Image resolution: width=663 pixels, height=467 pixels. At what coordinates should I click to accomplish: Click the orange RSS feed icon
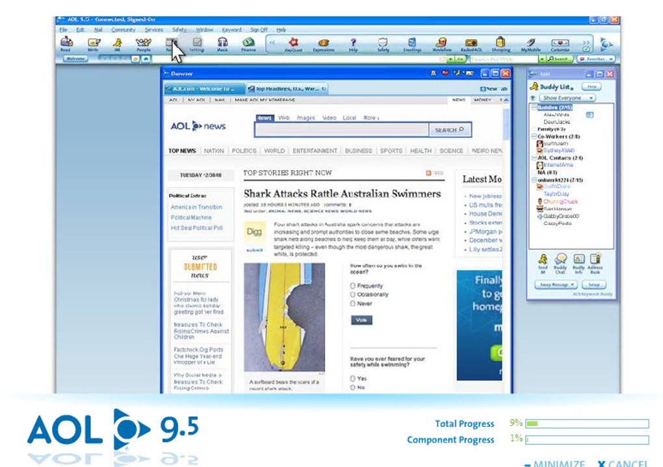click(429, 173)
